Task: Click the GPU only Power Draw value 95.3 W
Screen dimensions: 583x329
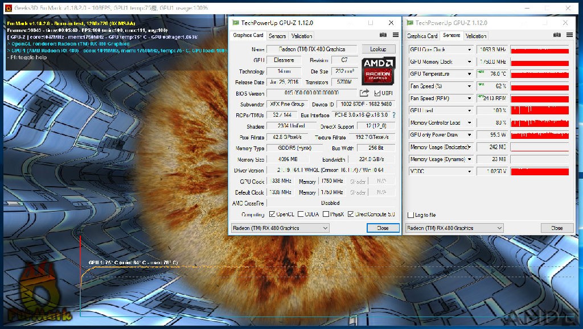Action: coord(492,135)
